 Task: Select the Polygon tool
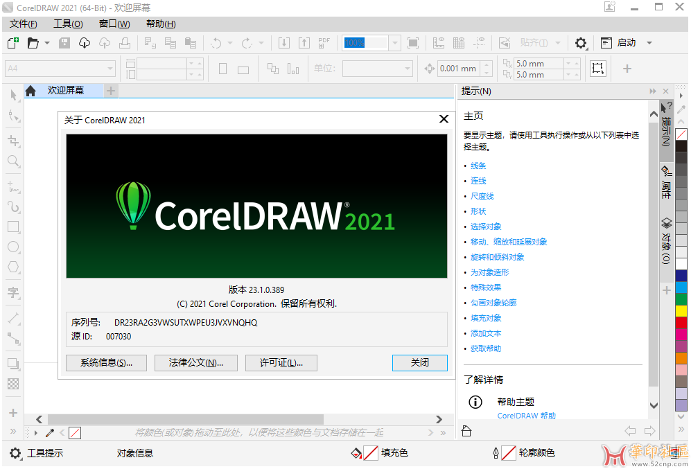click(14, 267)
